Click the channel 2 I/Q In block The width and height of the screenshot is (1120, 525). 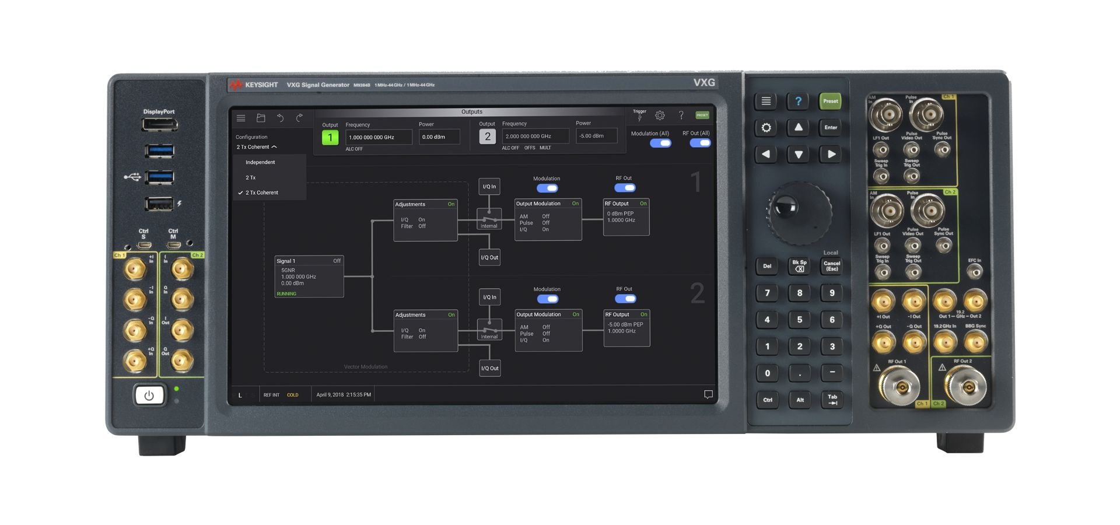point(489,297)
